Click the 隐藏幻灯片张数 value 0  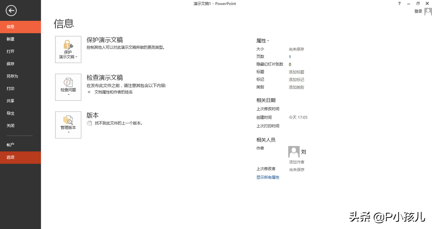click(290, 65)
